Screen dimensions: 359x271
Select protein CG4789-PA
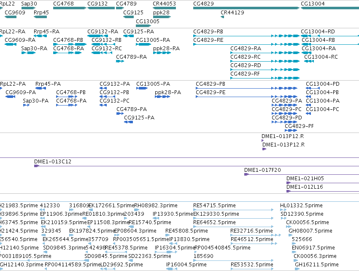pyautogui.click(x=120, y=114)
